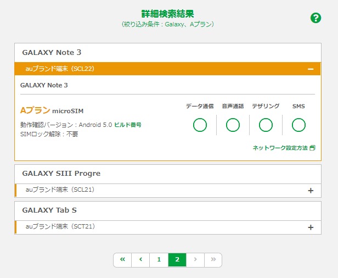
Task: Open the ネットワーク設定方法 link
Action: 284,148
